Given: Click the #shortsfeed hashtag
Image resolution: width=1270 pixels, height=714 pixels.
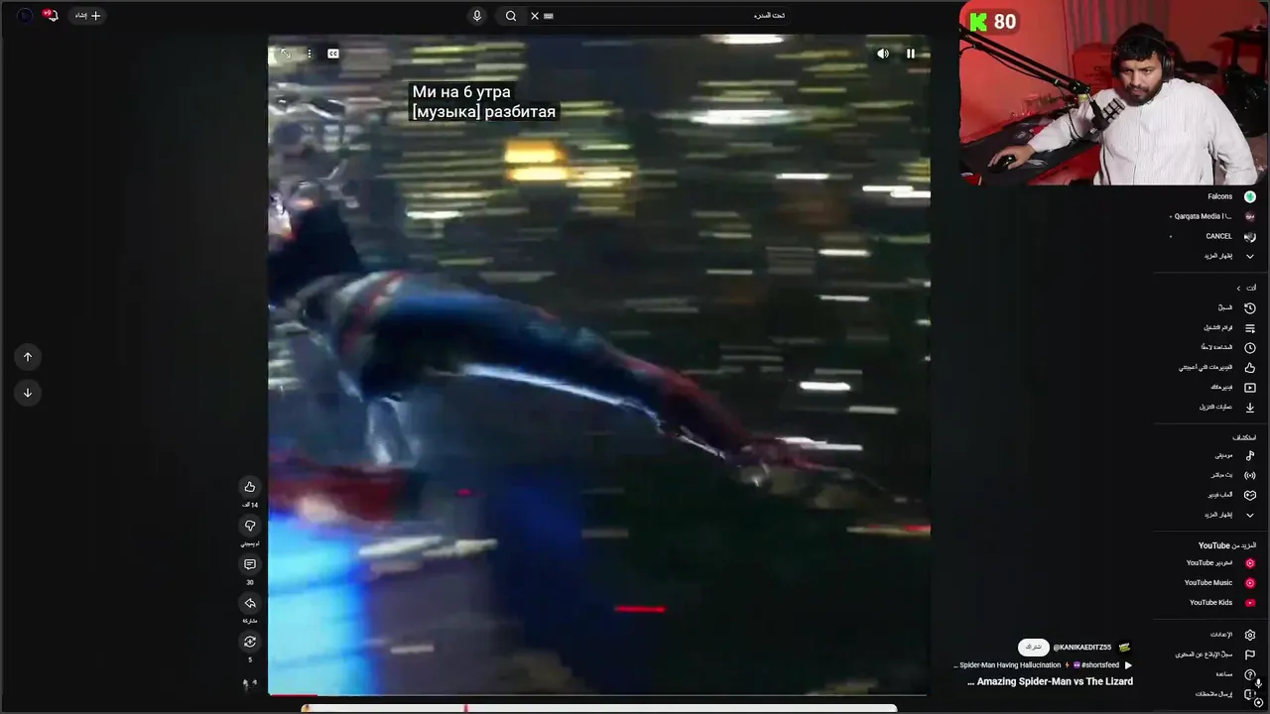Looking at the screenshot, I should coord(1099,665).
